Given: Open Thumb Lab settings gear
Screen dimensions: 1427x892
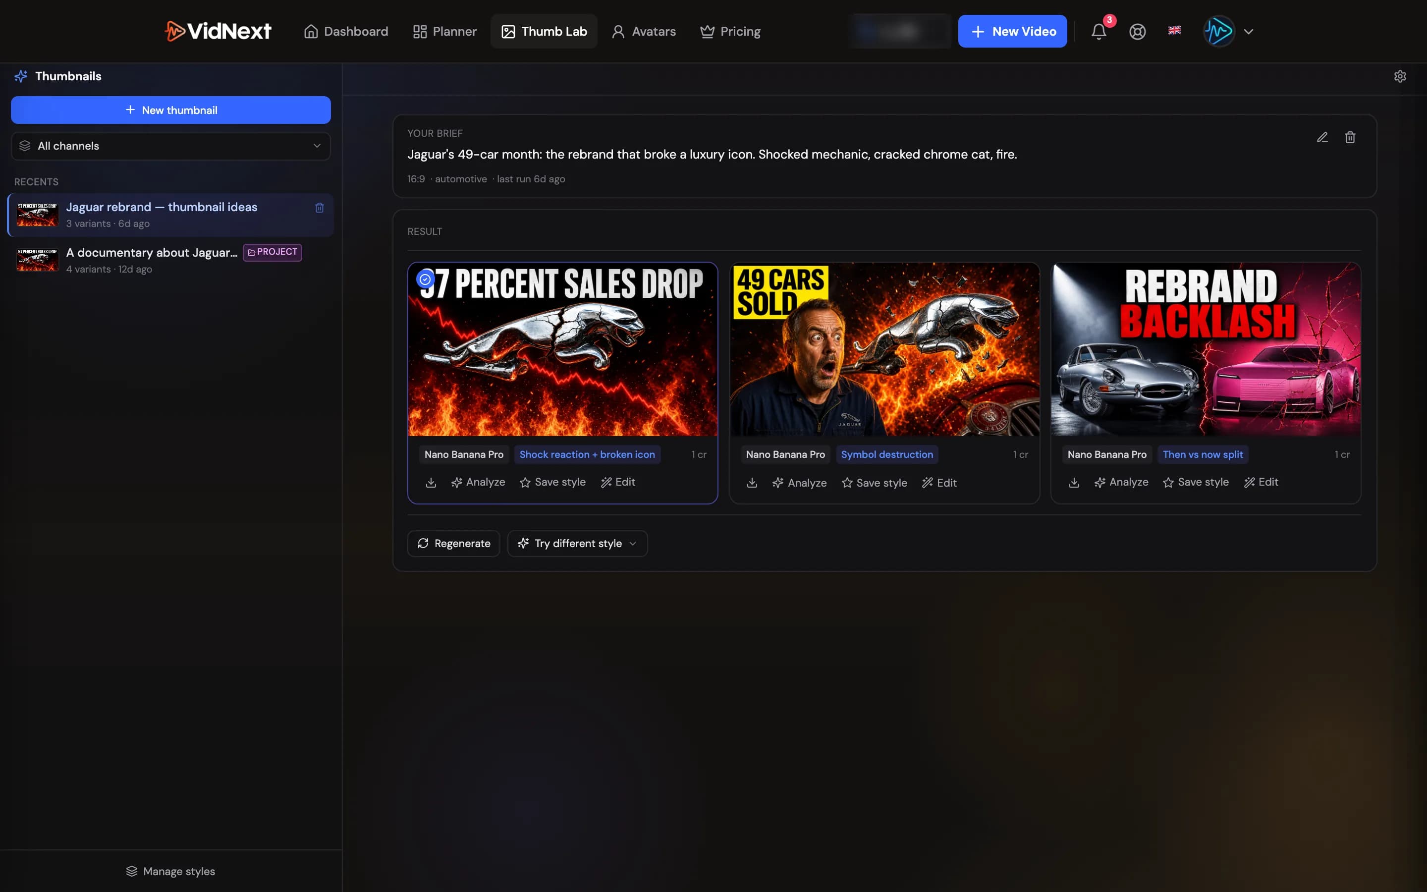Looking at the screenshot, I should 1400,76.
